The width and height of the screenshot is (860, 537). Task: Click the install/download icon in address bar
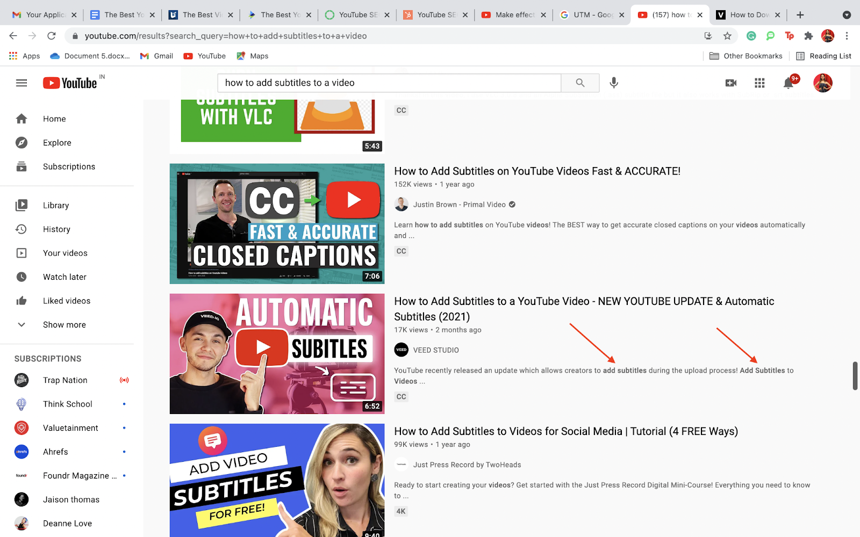tap(708, 36)
